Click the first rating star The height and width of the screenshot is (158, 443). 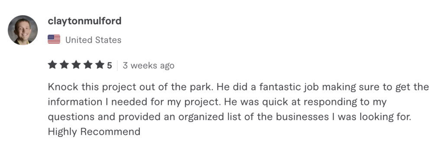pos(52,65)
